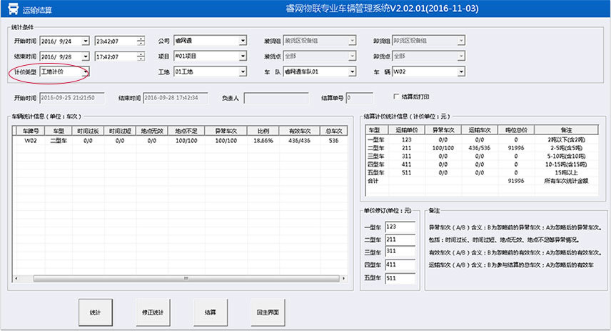611x331 pixels.
Task: Click the greyed-out 装货点 dropdown
Action: [x=320, y=56]
